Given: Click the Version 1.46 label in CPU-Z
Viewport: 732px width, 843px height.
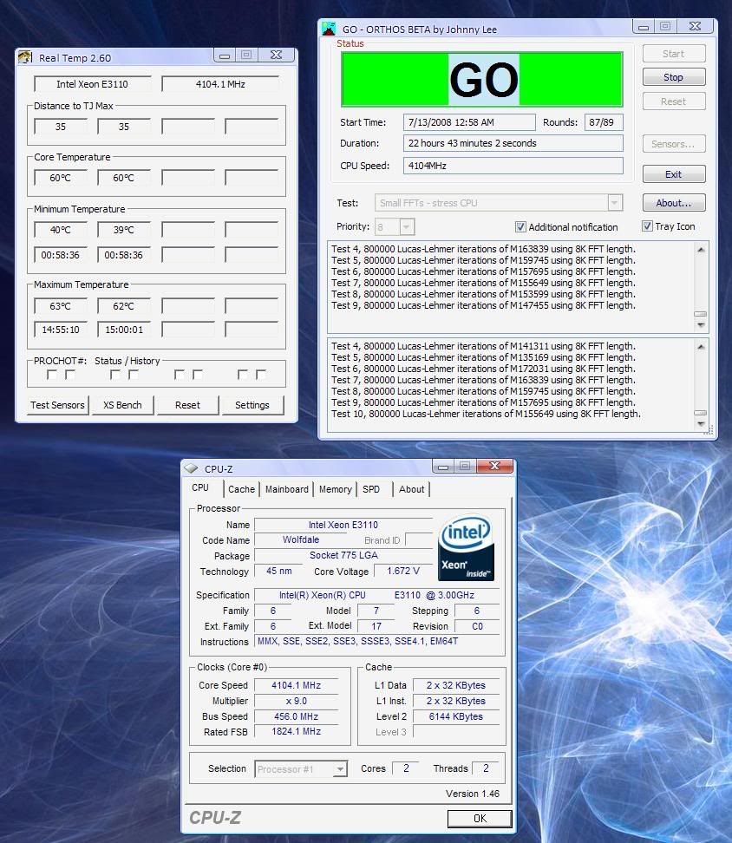Looking at the screenshot, I should point(473,794).
